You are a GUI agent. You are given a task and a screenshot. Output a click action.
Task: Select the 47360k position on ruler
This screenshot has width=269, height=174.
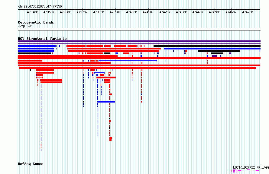[65, 12]
